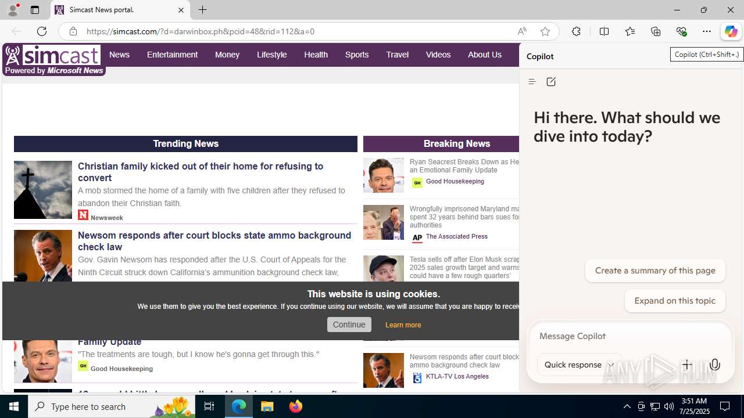Choose Expand on this topic suggestion
Image resolution: width=744 pixels, height=418 pixels.
pyautogui.click(x=675, y=301)
